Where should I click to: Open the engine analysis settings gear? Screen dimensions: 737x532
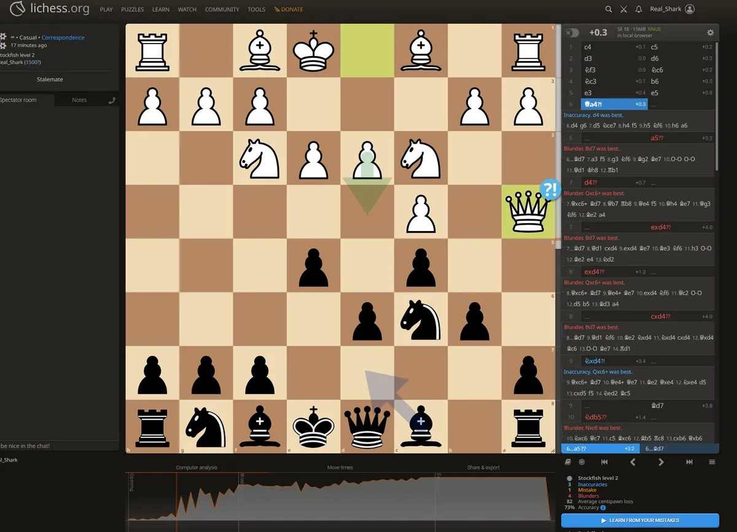[711, 32]
